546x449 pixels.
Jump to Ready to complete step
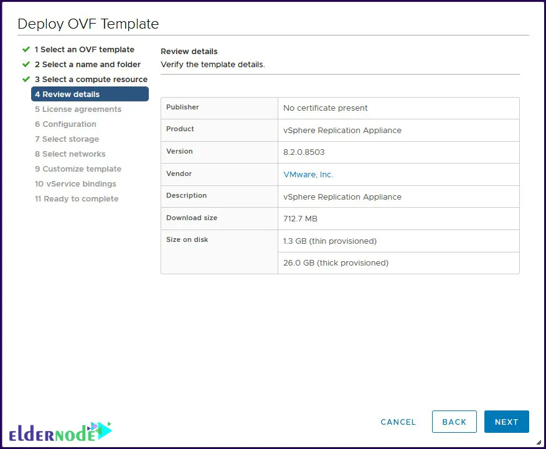coord(77,199)
